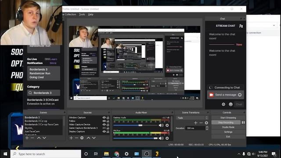Click Stop Recording button
This screenshot has width=281, height=158.
[x=226, y=122]
